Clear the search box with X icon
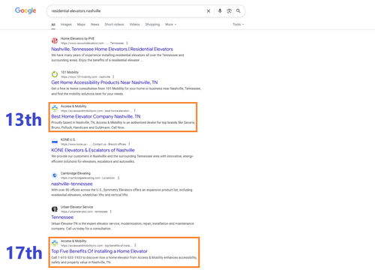 pos(208,11)
